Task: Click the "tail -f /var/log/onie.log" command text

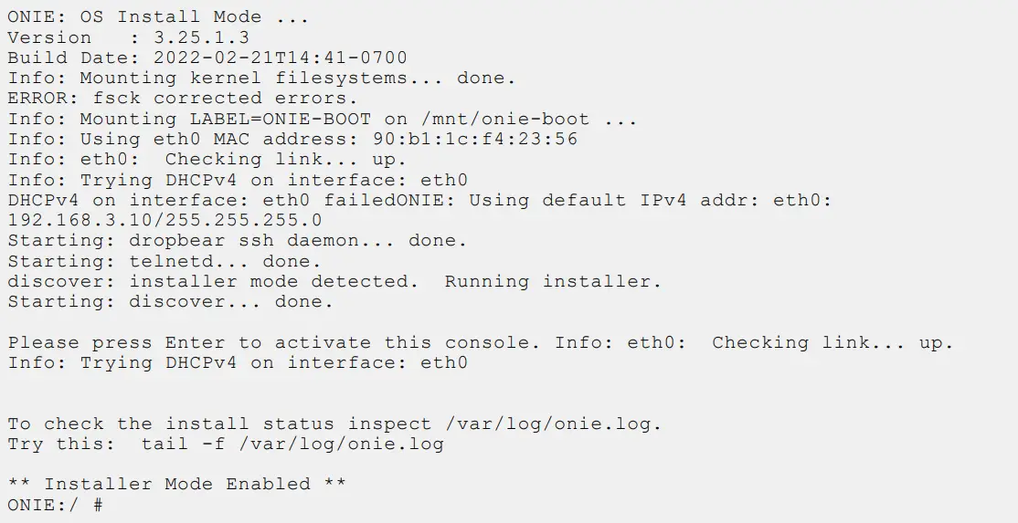Action: click(x=292, y=445)
